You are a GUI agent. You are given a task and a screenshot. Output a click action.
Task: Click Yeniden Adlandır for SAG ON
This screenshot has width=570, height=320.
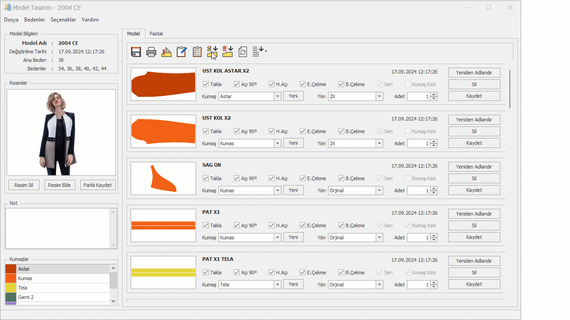474,167
